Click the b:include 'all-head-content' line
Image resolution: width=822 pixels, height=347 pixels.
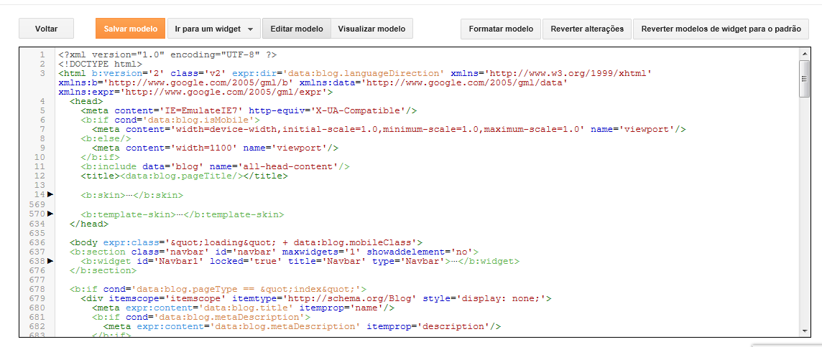coord(215,167)
